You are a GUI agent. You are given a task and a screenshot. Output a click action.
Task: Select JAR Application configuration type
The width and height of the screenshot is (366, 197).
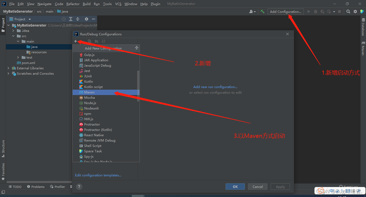[106, 60]
